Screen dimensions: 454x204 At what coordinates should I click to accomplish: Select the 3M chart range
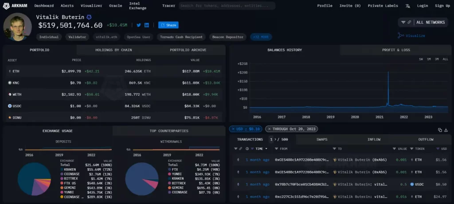coord(437,59)
